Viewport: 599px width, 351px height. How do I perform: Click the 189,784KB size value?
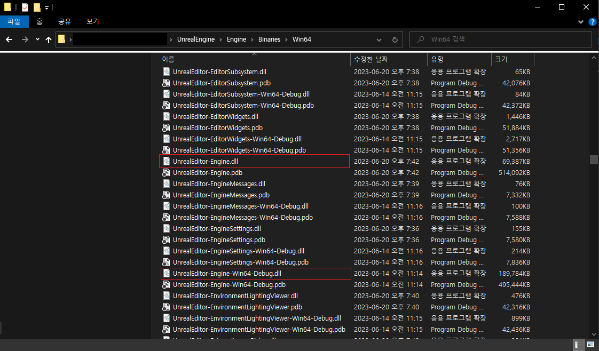click(x=514, y=273)
